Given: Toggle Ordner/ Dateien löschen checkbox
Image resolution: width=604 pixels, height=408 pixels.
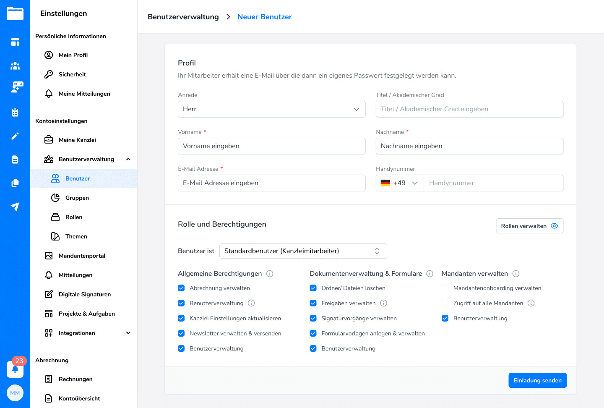Looking at the screenshot, I should coord(313,288).
